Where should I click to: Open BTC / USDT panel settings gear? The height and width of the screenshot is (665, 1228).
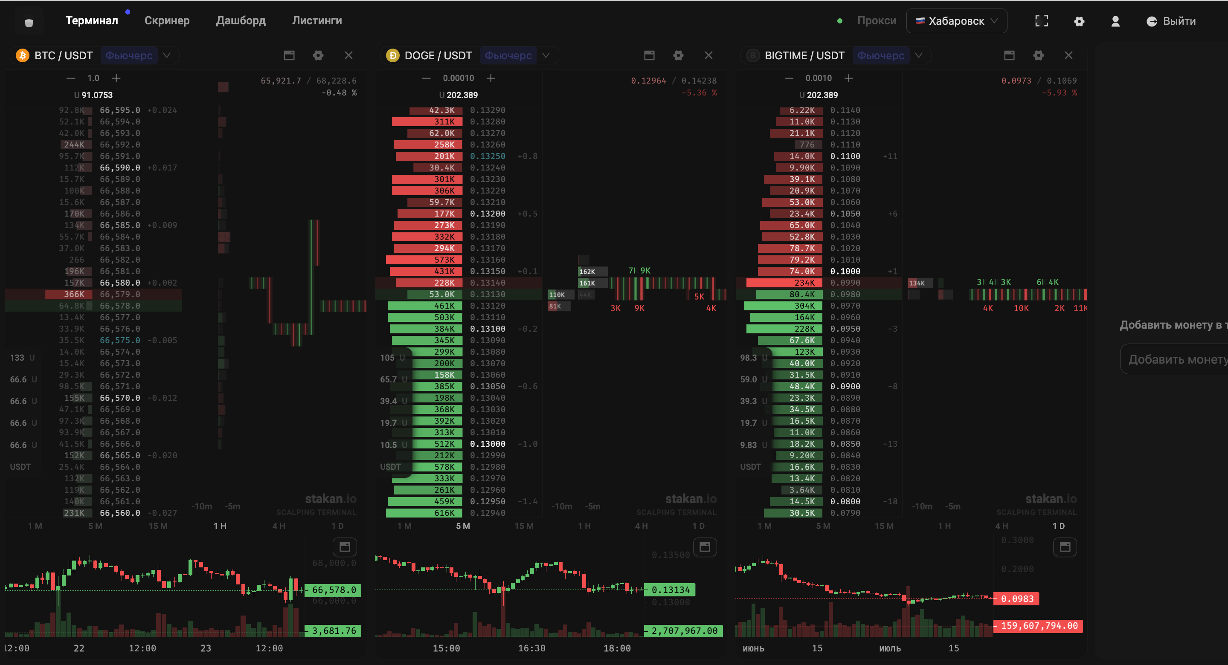point(318,55)
